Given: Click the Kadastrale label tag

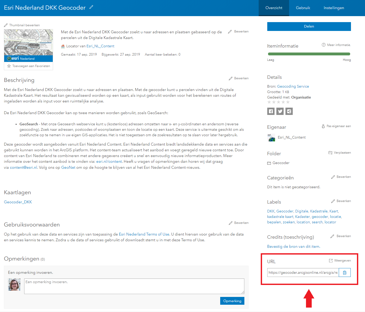Looking at the screenshot, I should click(319, 211).
